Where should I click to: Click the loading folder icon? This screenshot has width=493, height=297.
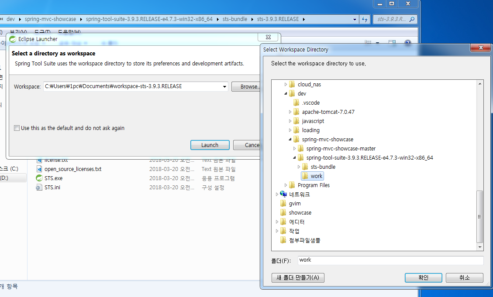point(296,130)
